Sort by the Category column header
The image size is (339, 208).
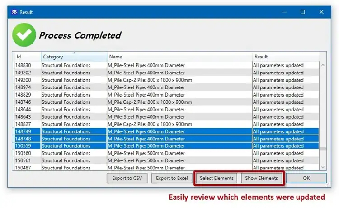[x=74, y=57]
